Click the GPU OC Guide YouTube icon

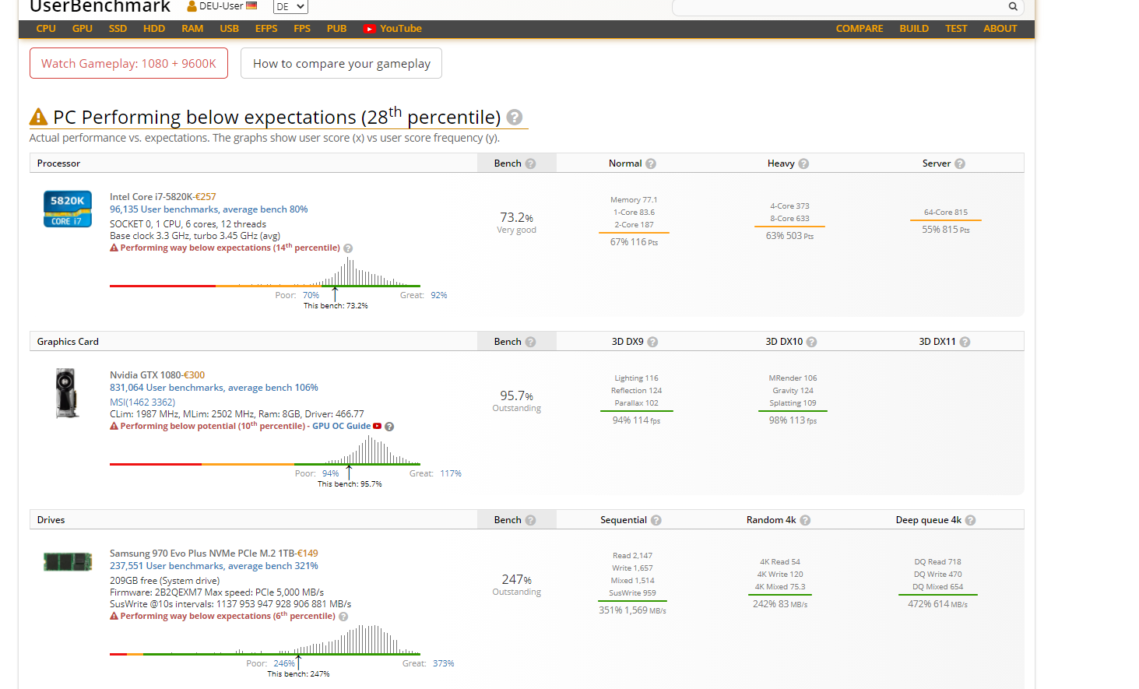378,426
